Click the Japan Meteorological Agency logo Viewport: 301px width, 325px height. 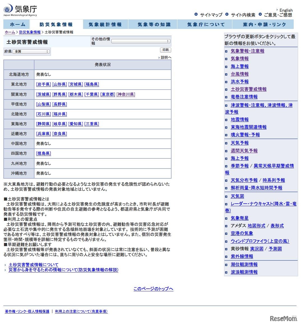tap(20, 10)
